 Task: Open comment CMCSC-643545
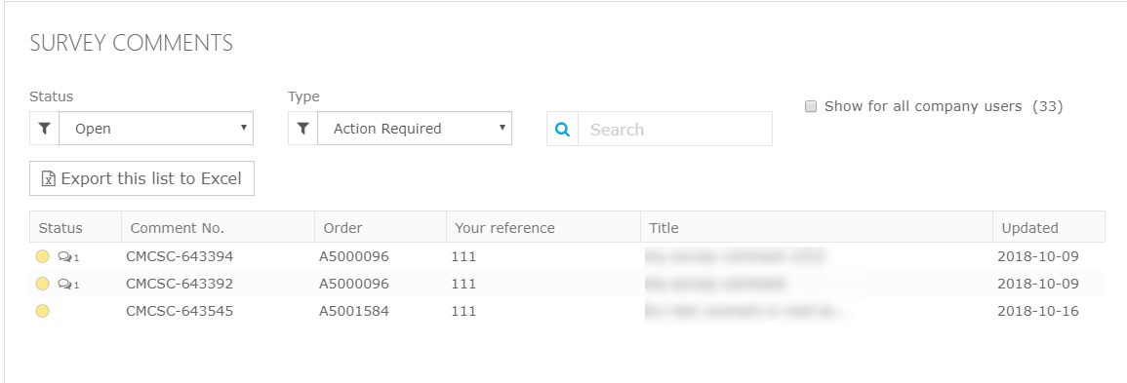tap(180, 311)
